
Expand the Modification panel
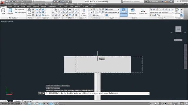point(71,18)
